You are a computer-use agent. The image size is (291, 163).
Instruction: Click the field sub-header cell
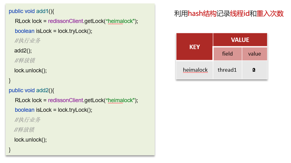(x=227, y=54)
